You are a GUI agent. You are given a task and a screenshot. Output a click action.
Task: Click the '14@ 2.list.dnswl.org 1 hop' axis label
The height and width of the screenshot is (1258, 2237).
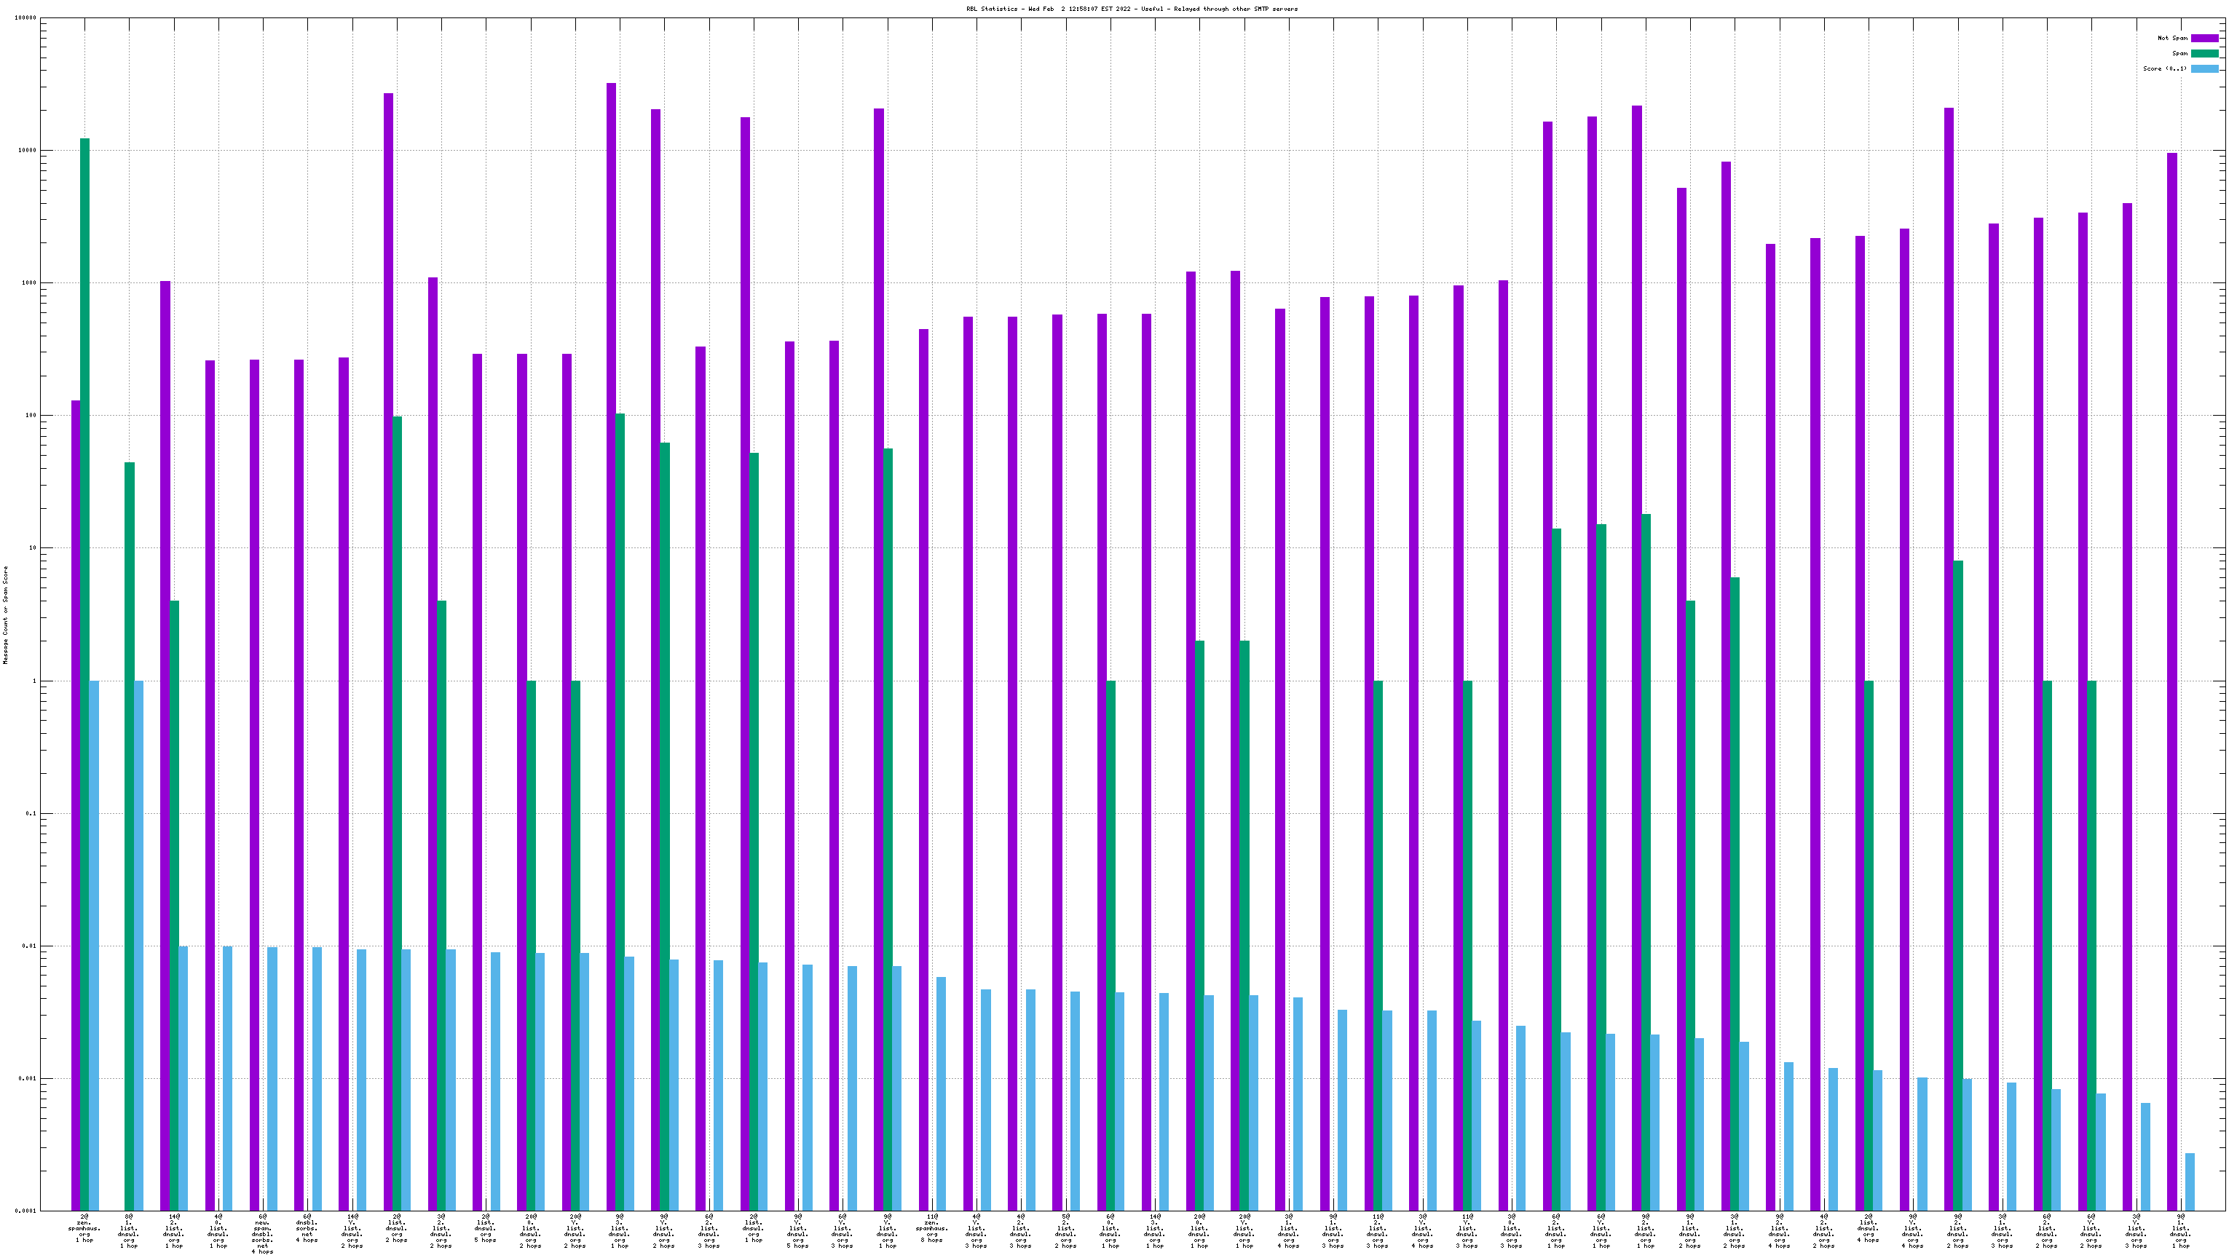pyautogui.click(x=174, y=1231)
